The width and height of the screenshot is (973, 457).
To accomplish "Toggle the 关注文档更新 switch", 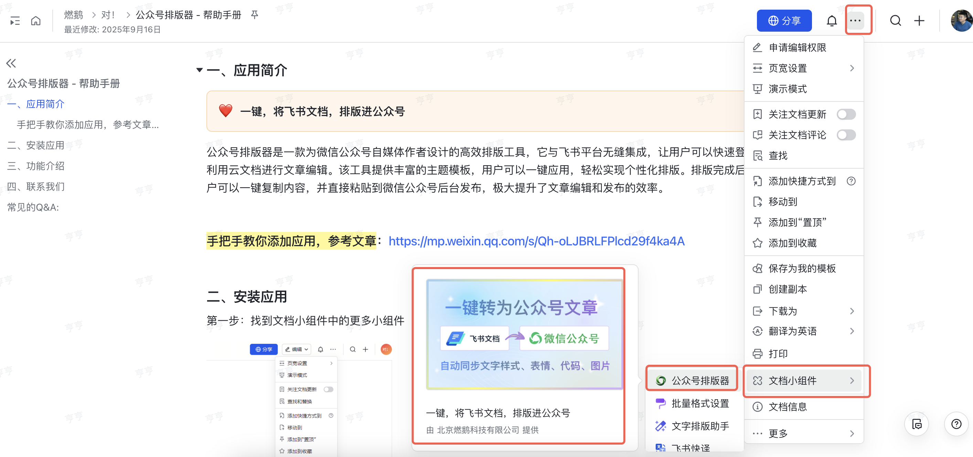I will [846, 114].
